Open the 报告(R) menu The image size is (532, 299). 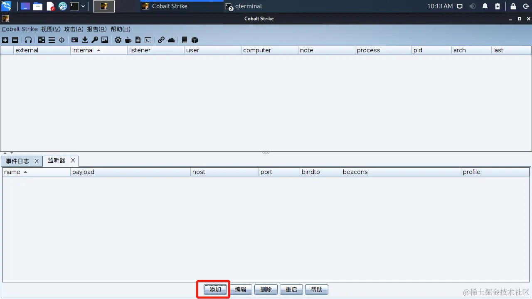coord(97,29)
